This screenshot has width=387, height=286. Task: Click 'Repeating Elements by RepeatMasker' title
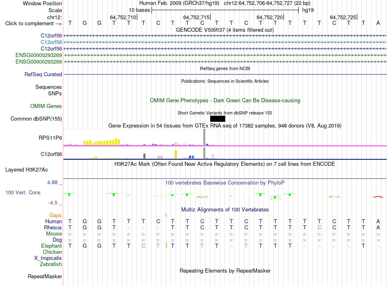click(225, 271)
